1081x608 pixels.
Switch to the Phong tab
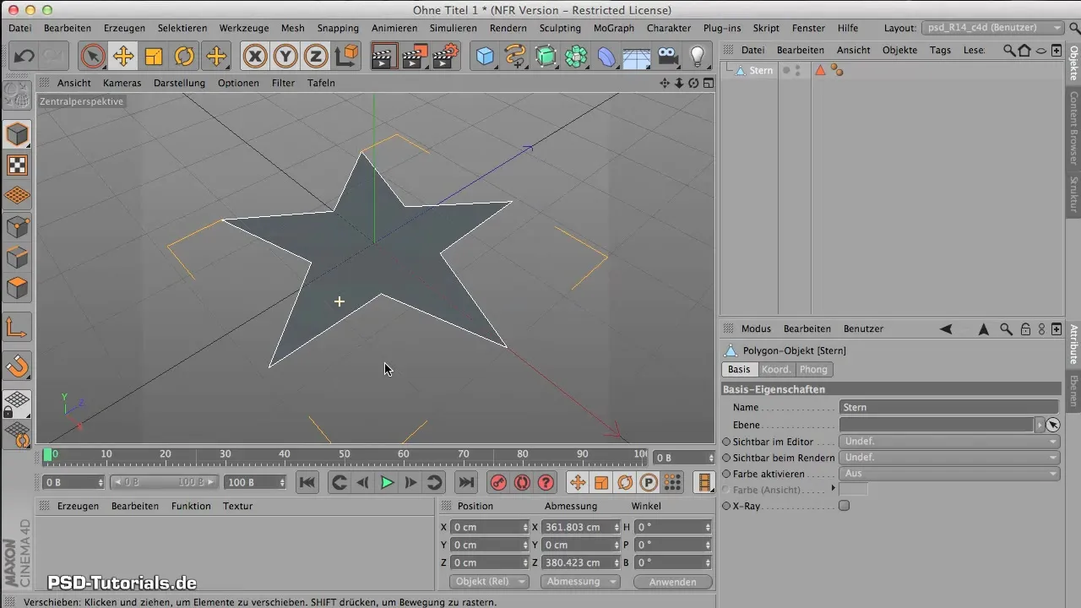pos(813,369)
